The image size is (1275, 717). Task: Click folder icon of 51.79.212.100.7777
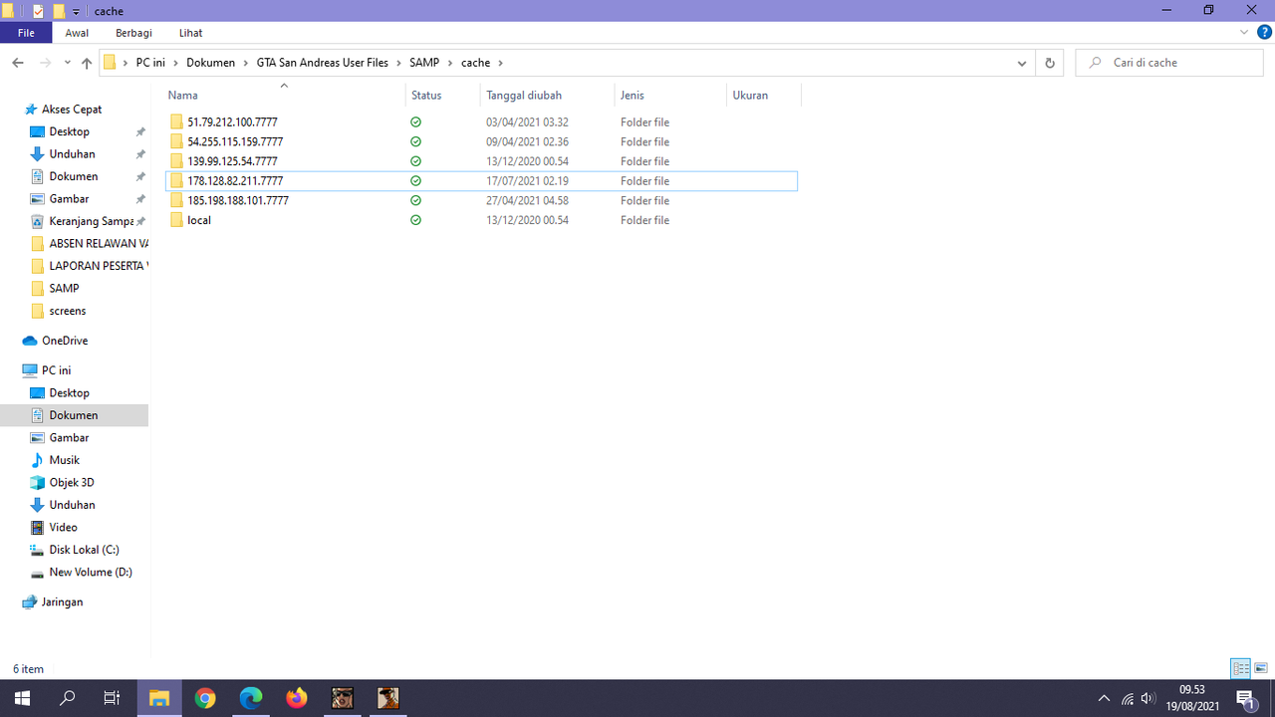click(x=176, y=122)
